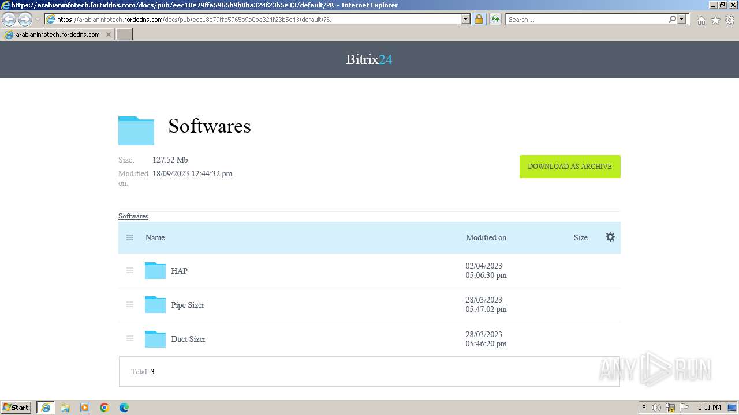The width and height of the screenshot is (739, 415).
Task: Click the Duct Sizer row menu handle
Action: tap(130, 338)
